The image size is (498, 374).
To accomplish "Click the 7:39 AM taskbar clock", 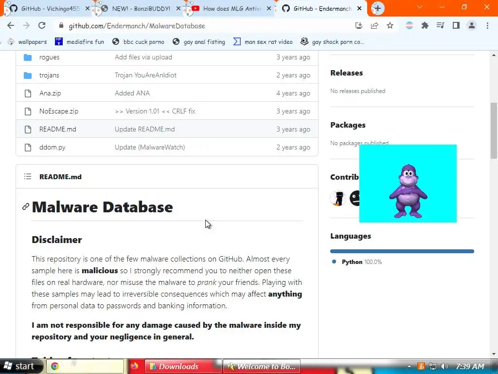I will point(470,366).
